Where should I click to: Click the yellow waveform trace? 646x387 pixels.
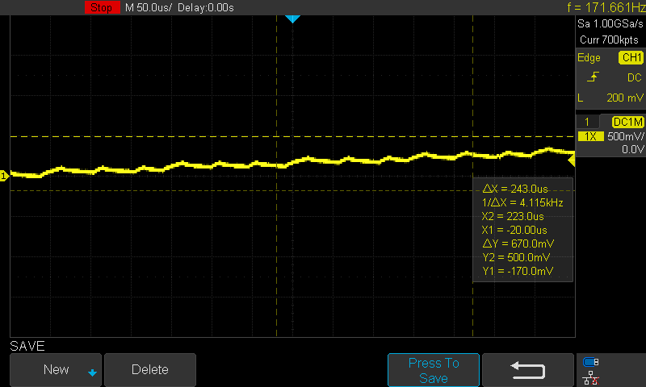click(292, 164)
